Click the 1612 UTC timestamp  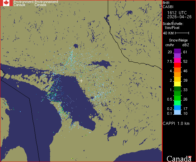point(177,13)
